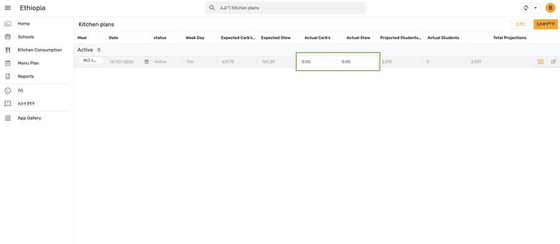The height and width of the screenshot is (244, 560).
Task: Open the date picker calendar icon
Action: 146,61
